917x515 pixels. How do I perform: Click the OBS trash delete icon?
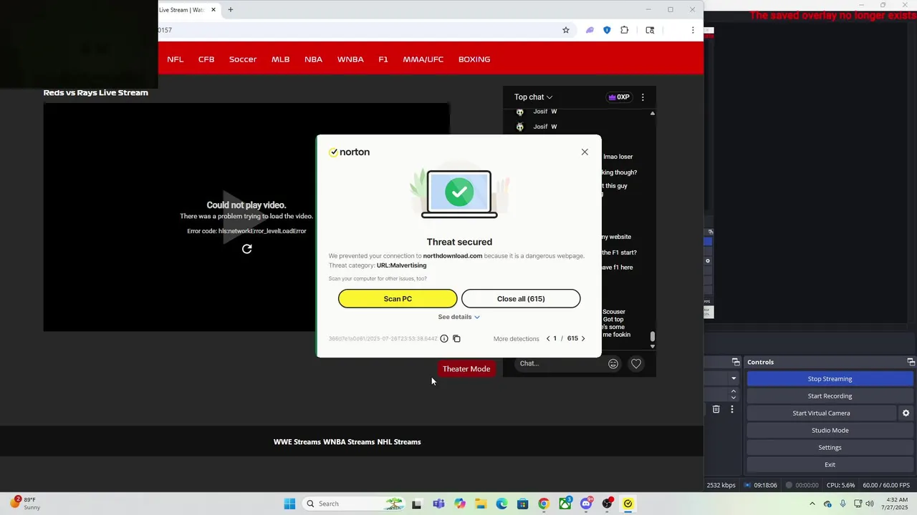(x=716, y=410)
